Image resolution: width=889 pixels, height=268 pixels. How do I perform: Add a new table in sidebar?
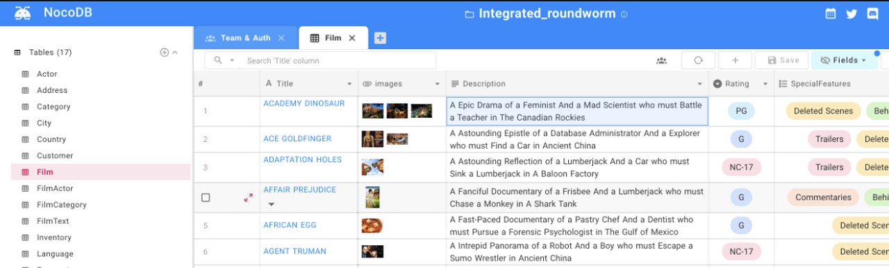point(164,53)
